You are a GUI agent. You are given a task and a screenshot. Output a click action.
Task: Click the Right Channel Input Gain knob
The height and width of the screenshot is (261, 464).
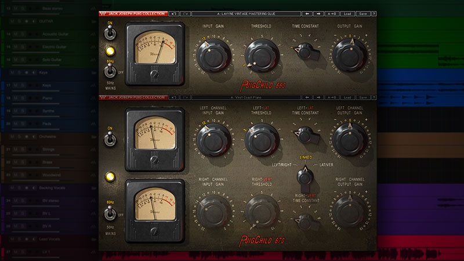coord(213,212)
